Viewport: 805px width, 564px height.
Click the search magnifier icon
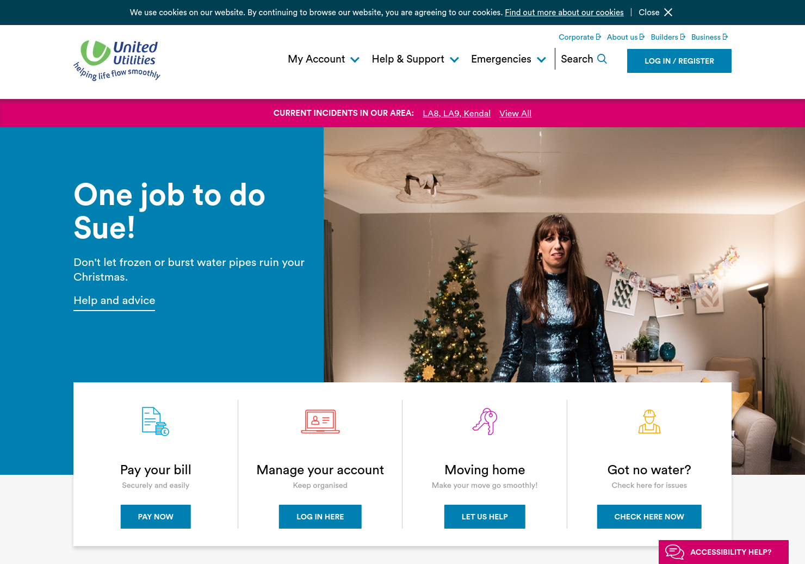coord(602,59)
